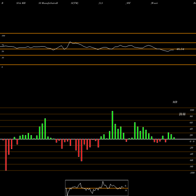Click the overlapping MR value near 29.88
This screenshot has height=196, width=196.
182,114
